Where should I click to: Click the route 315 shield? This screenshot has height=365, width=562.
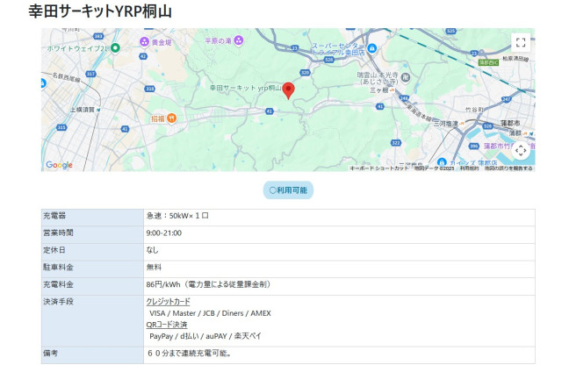pyautogui.click(x=61, y=127)
